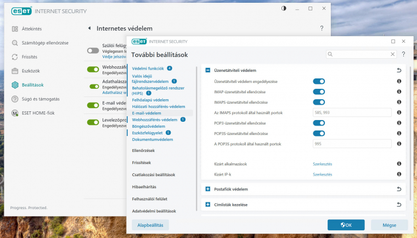417x238 pixels.
Task: Toggle IMAPS-üzenetátvitel ellenőrzése switch
Action: (319, 102)
